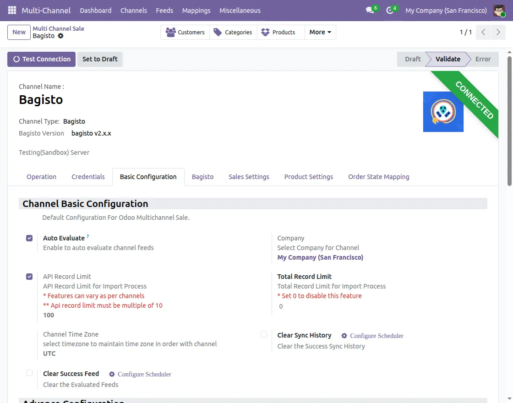Click the Products boxes icon
This screenshot has width=513, height=403.
[265, 32]
